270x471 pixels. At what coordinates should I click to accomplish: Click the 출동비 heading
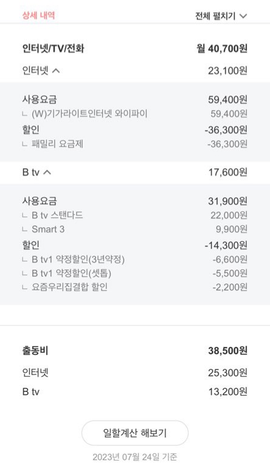(35, 351)
